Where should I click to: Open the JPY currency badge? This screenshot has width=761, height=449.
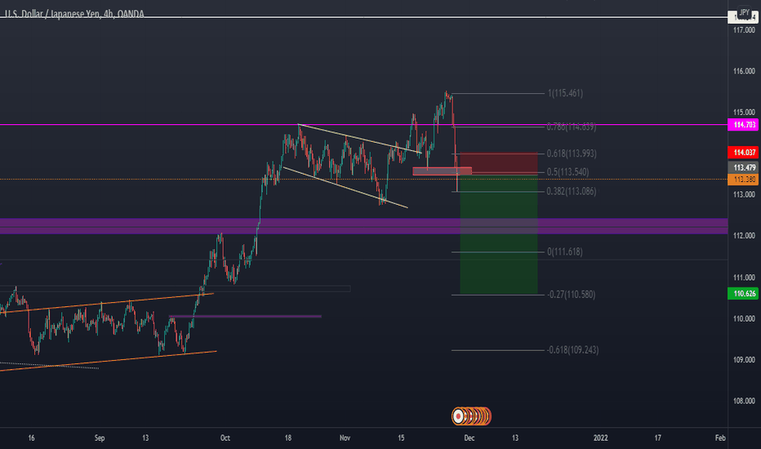[744, 12]
